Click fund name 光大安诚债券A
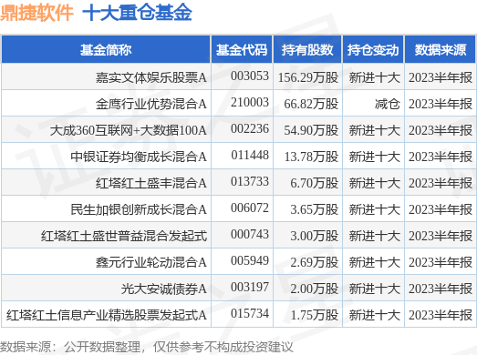Viewport: 477px width, 355px height. 164,289
